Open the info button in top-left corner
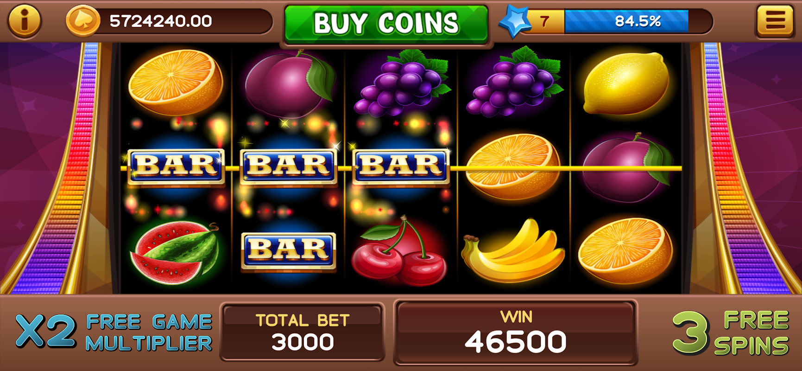The height and width of the screenshot is (371, 802). coord(25,20)
